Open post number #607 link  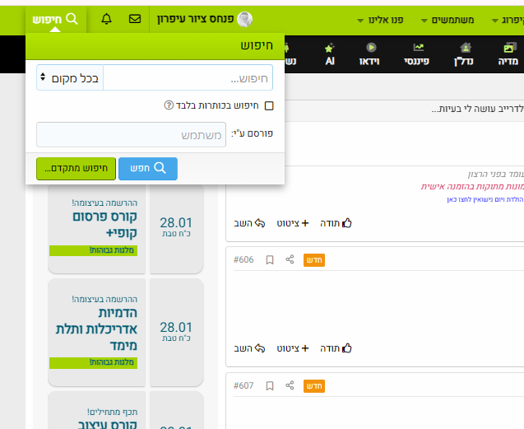(x=243, y=386)
